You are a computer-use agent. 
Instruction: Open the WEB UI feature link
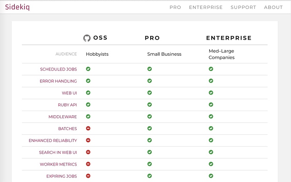point(70,93)
